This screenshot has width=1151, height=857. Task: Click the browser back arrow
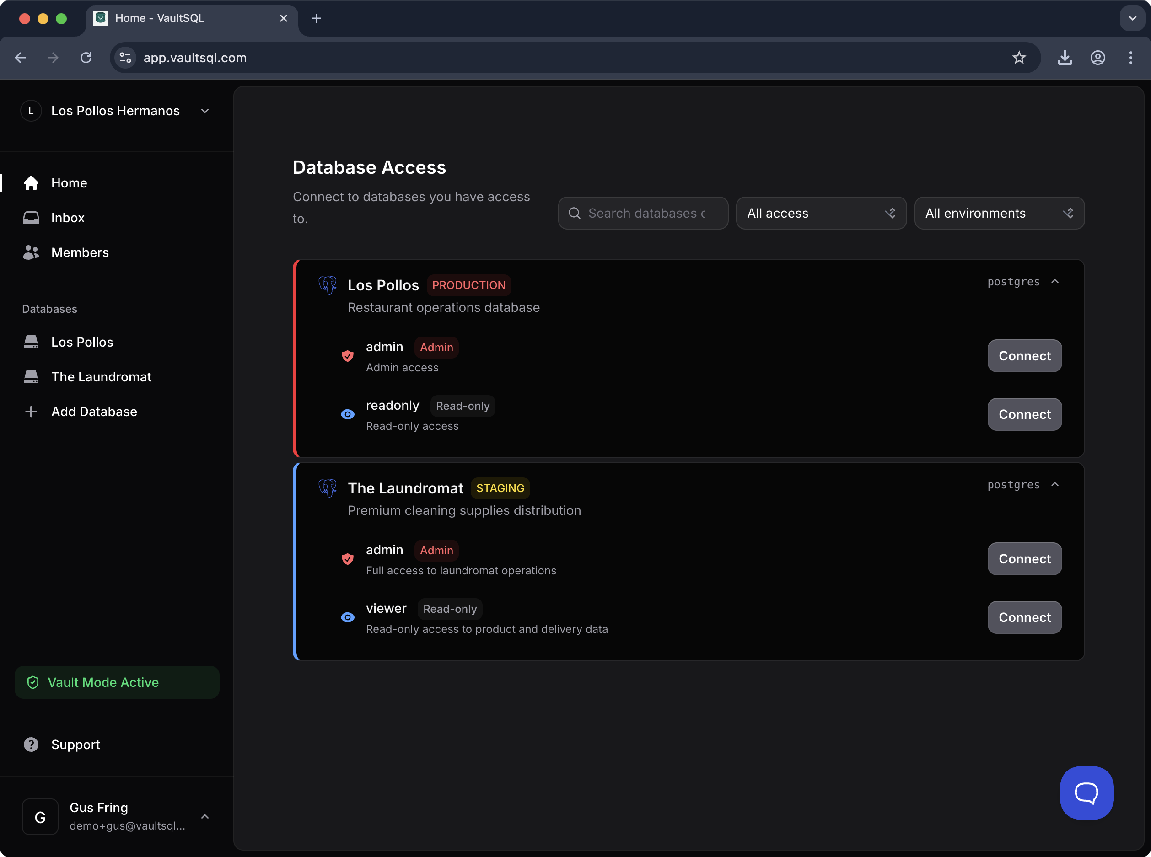(20, 58)
